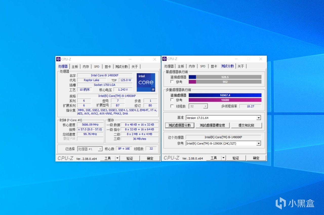Click the 測試處理器分數 button
Image resolution: width=324 pixels, height=215 pixels.
[x=180, y=125]
